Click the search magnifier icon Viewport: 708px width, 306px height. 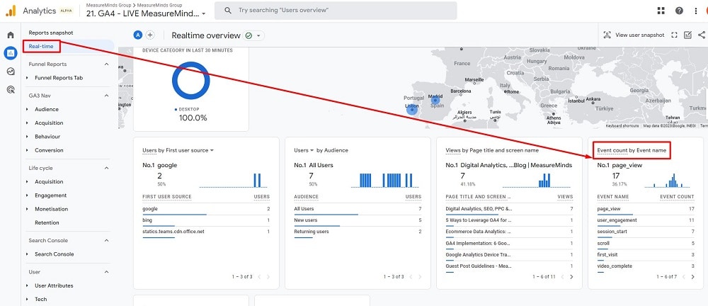pyautogui.click(x=228, y=10)
